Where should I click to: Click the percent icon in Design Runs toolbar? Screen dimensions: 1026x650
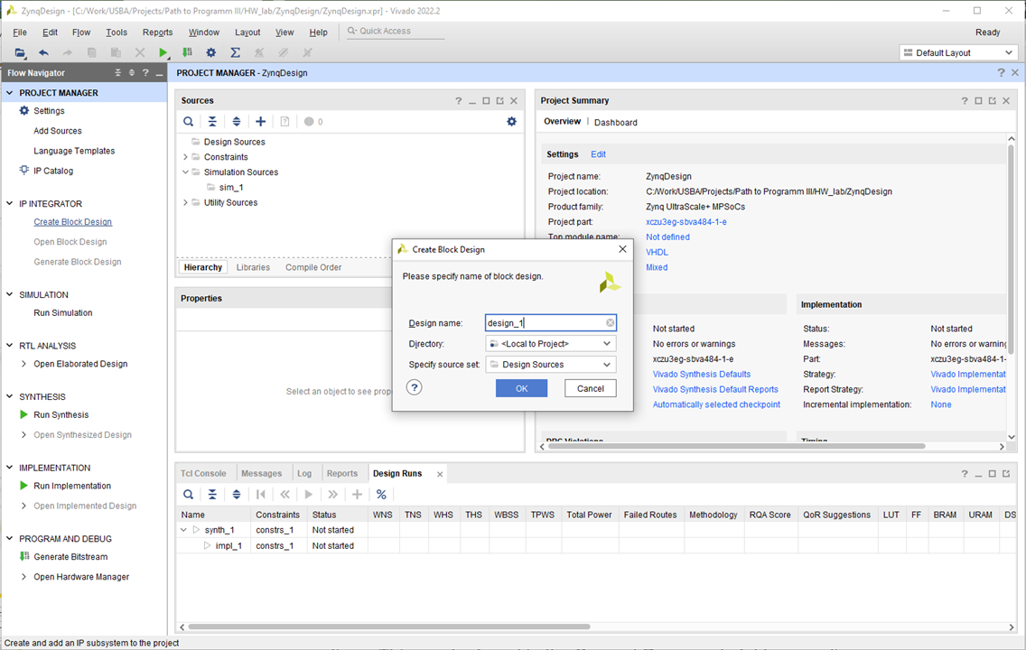[x=381, y=495]
